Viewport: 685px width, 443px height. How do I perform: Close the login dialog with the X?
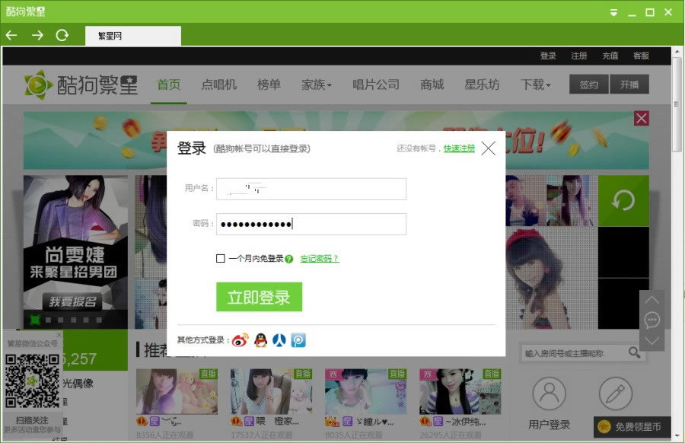pos(488,148)
